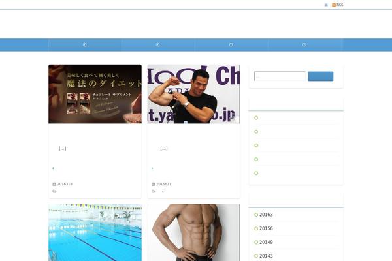Click the green bullet beside 20143

tap(256, 256)
